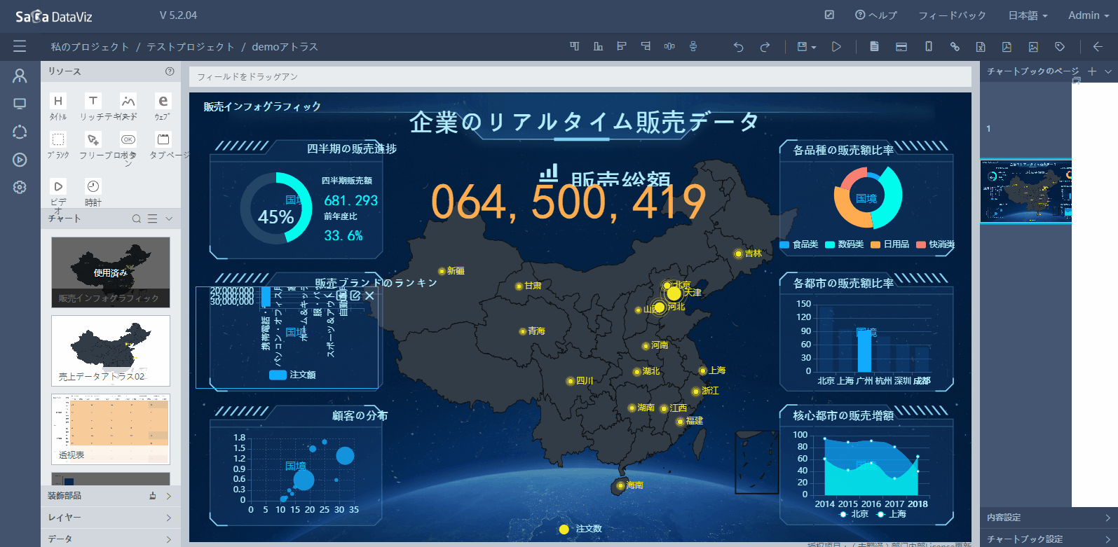Open the hamburger menu in top bar

(20, 46)
